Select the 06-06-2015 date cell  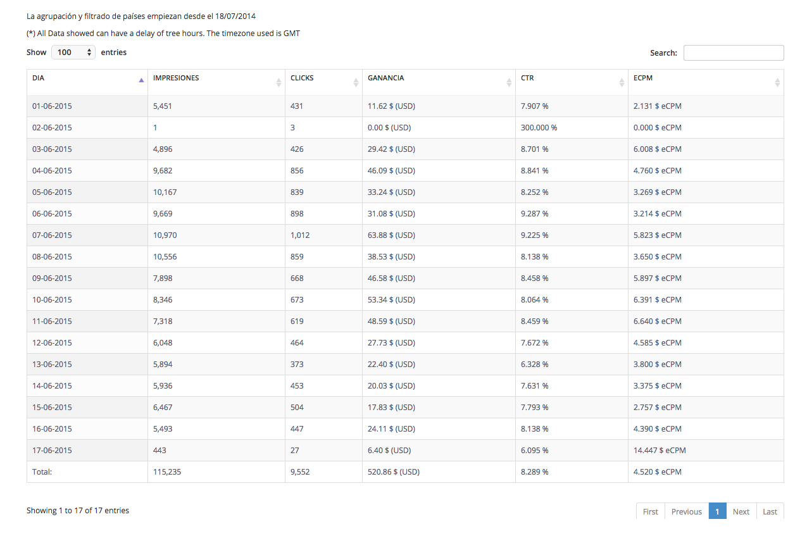tap(87, 214)
